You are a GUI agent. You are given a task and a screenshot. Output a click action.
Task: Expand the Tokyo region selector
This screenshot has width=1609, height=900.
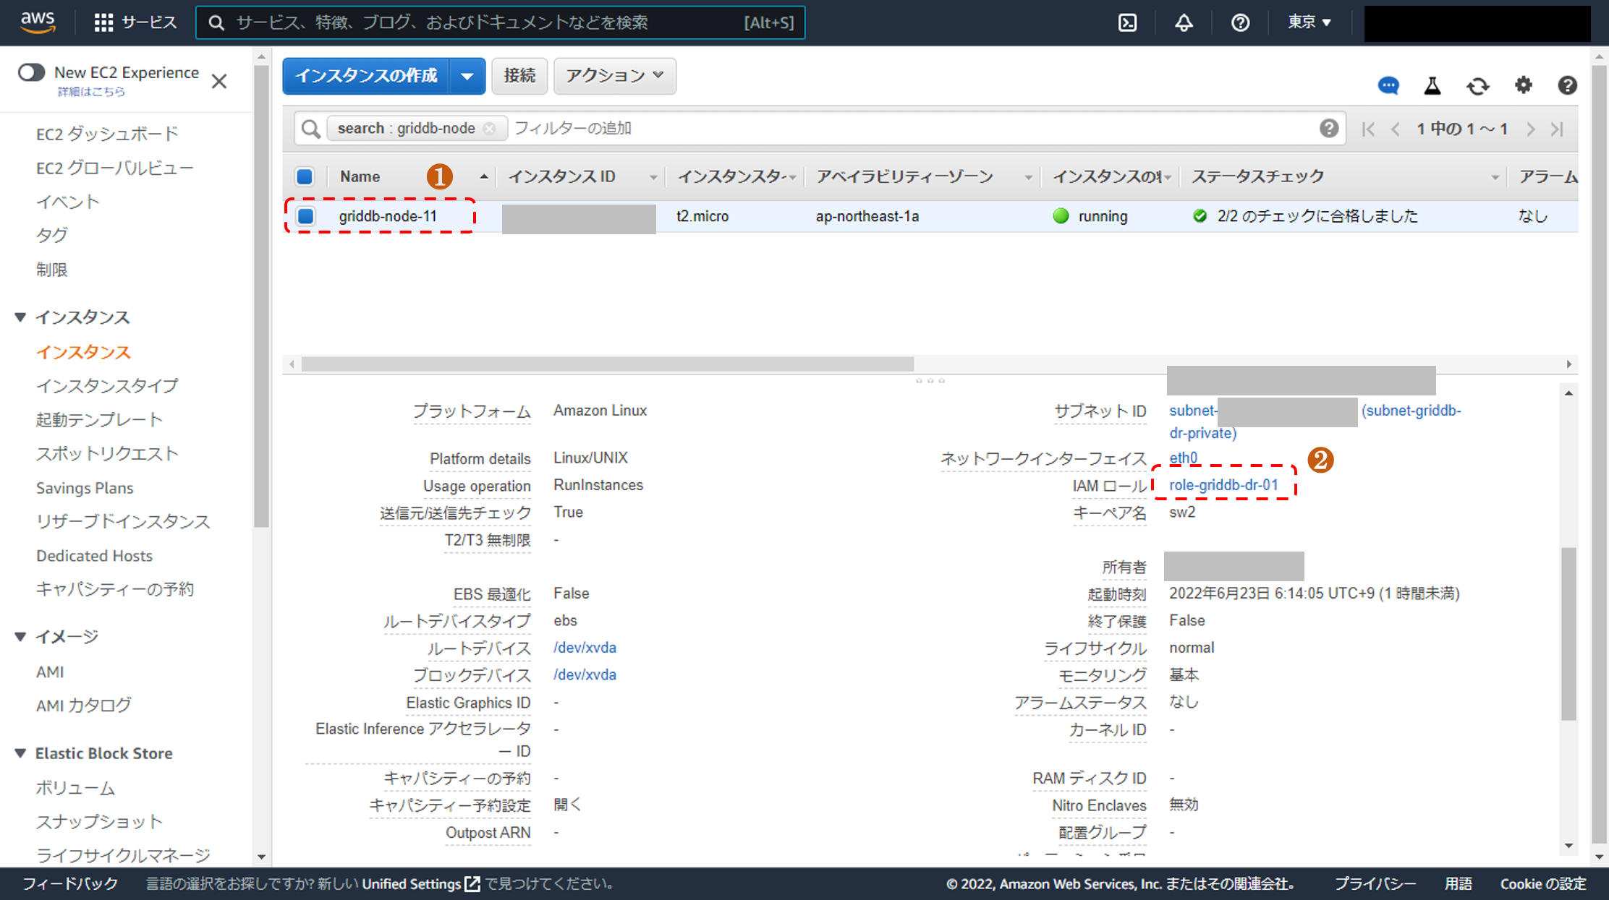pos(1309,22)
